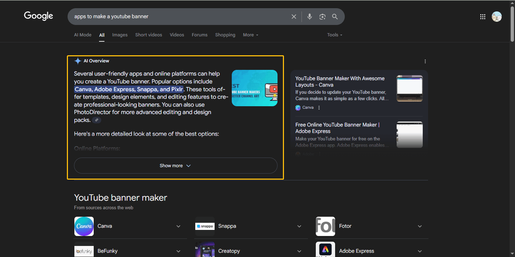Click 'BeFunky' text in banner maker list

coord(108,251)
